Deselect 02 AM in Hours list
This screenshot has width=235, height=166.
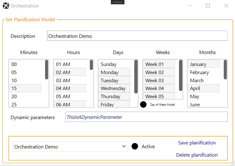pyautogui.click(x=70, y=72)
